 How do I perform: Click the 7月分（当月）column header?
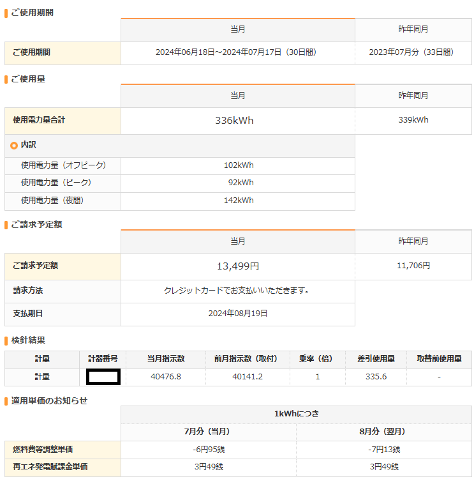click(x=209, y=431)
